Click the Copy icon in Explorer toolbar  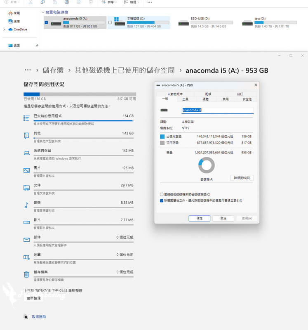point(42,2)
